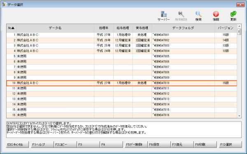The height and width of the screenshot is (154, 247).
Task: Select unused row 14 未使用
Action: click(121, 104)
